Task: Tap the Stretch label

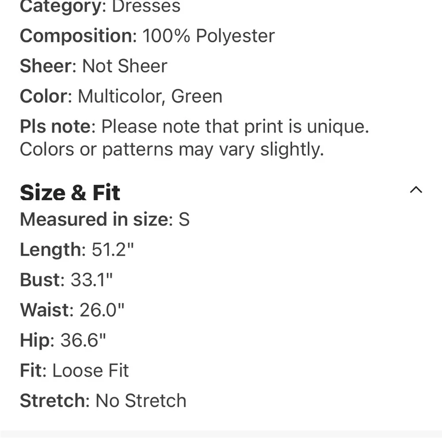Action: pos(55,400)
